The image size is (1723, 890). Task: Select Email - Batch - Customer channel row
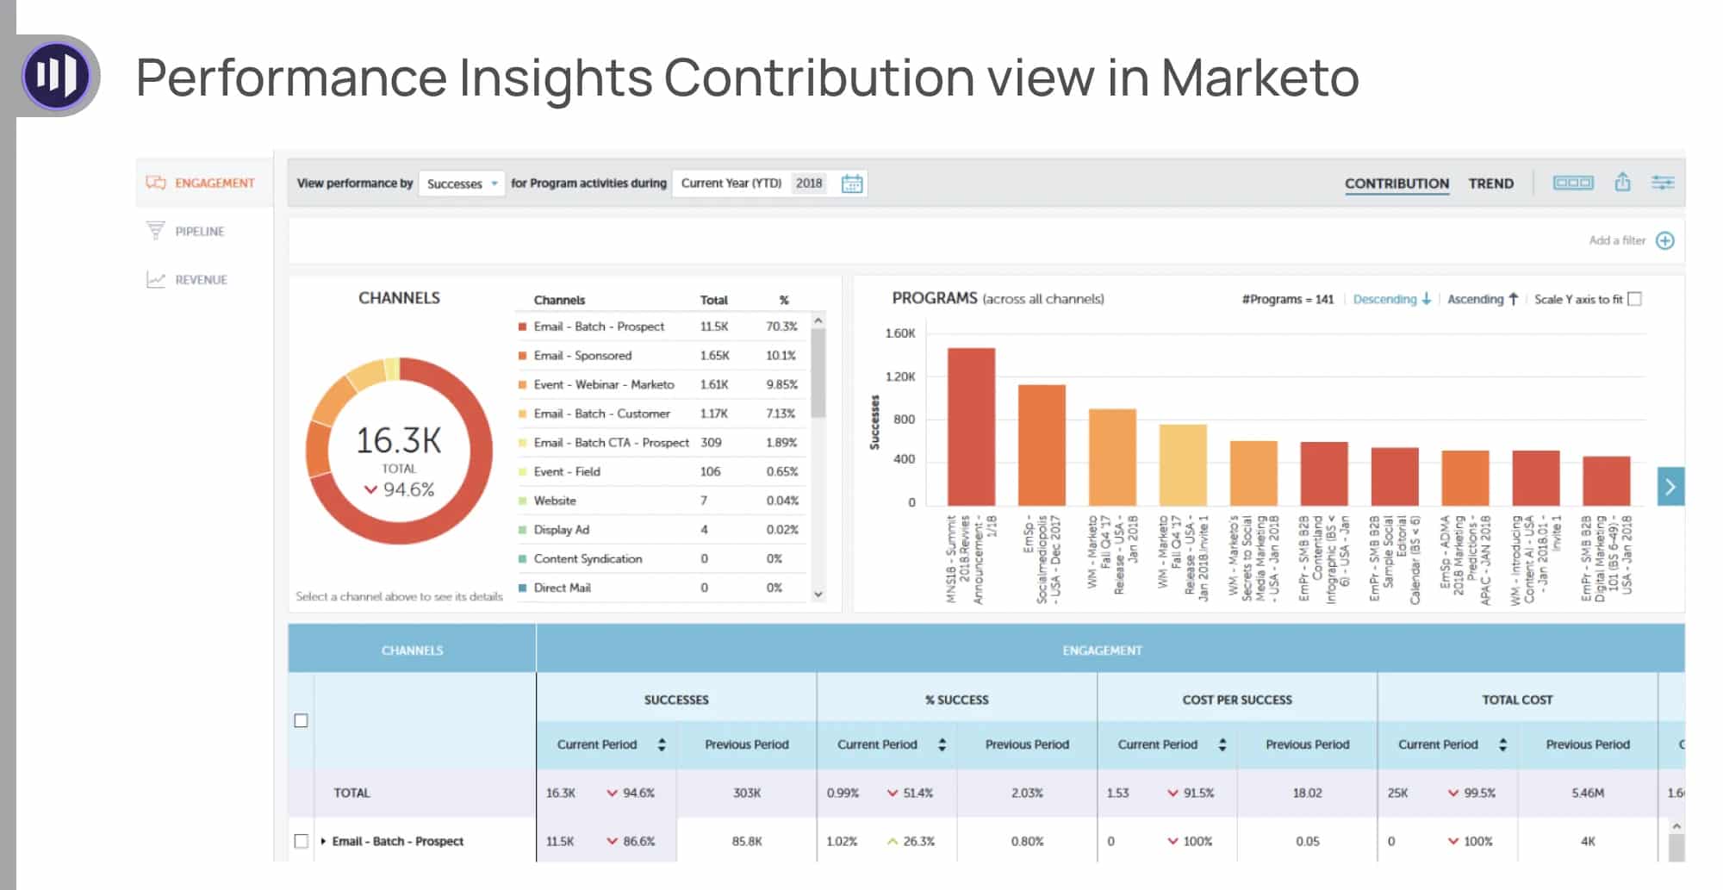pos(661,414)
